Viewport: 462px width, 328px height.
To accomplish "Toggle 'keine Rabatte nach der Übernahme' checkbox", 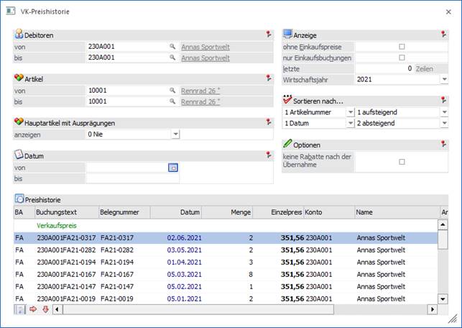I will 402,162.
